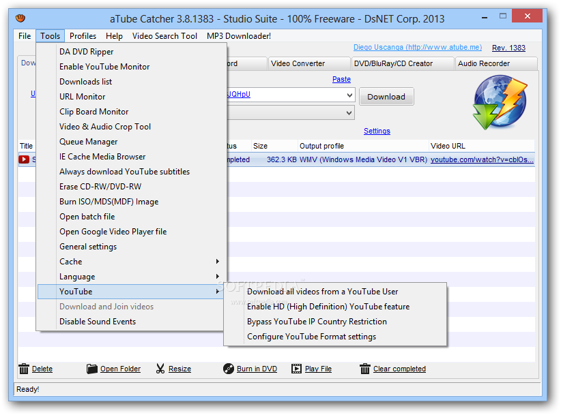This screenshot has height=415, width=561.
Task: Click the Open Folder link label
Action: (120, 369)
